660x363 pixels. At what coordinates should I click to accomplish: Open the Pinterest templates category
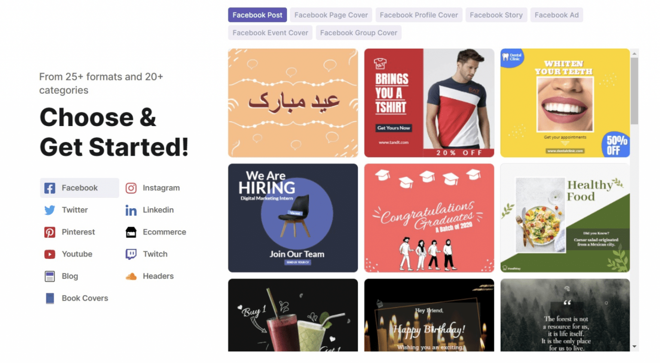click(x=50, y=232)
